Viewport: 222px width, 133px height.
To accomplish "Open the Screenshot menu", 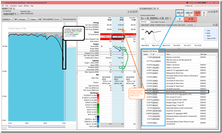I will [x=13, y=6].
